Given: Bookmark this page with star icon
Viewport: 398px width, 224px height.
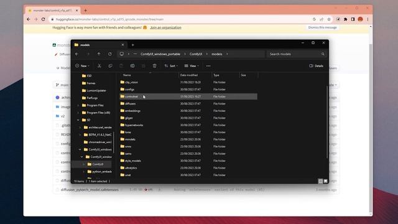Looking at the screenshot, I should pyautogui.click(x=329, y=19).
